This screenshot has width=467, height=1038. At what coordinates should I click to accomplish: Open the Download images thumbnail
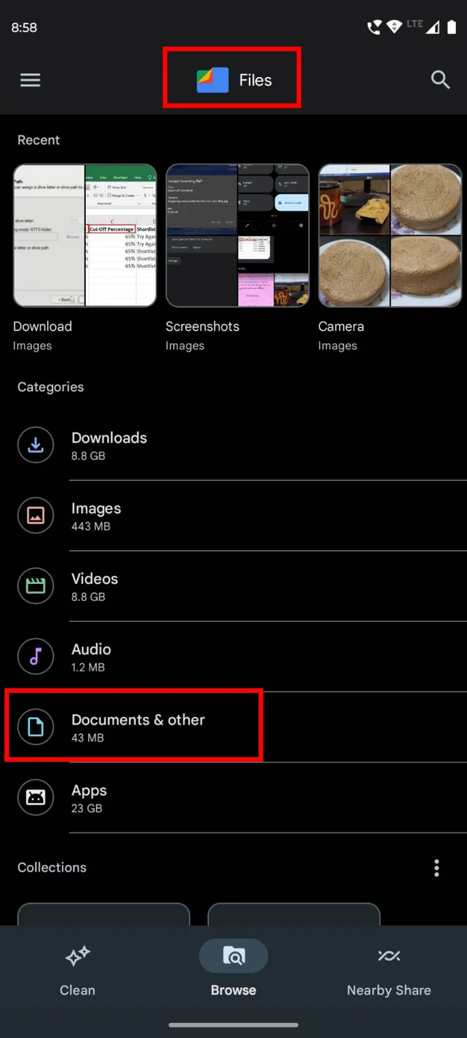(x=85, y=235)
